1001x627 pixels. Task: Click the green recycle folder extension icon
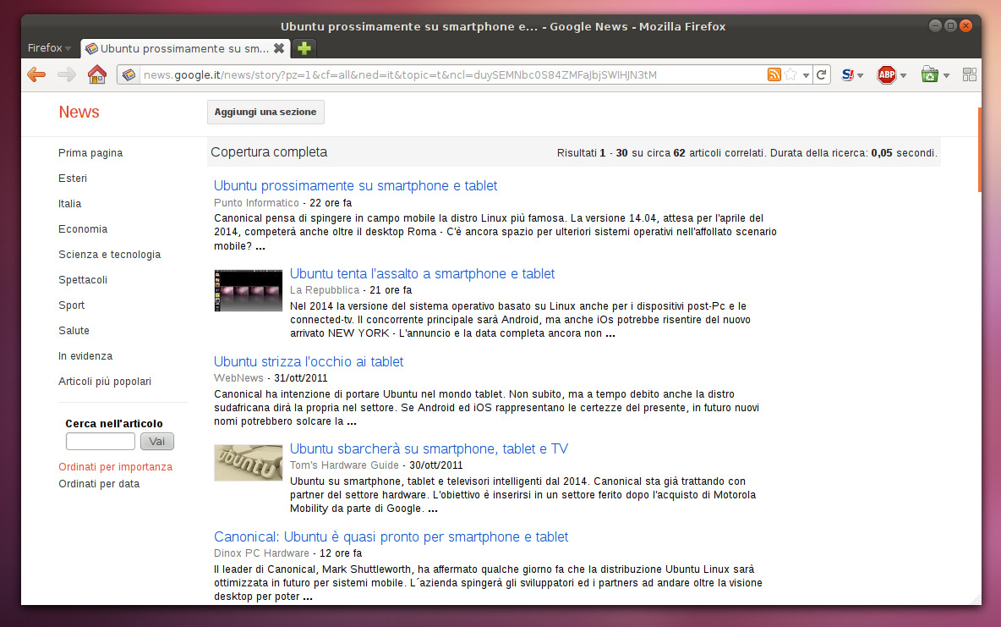(929, 74)
